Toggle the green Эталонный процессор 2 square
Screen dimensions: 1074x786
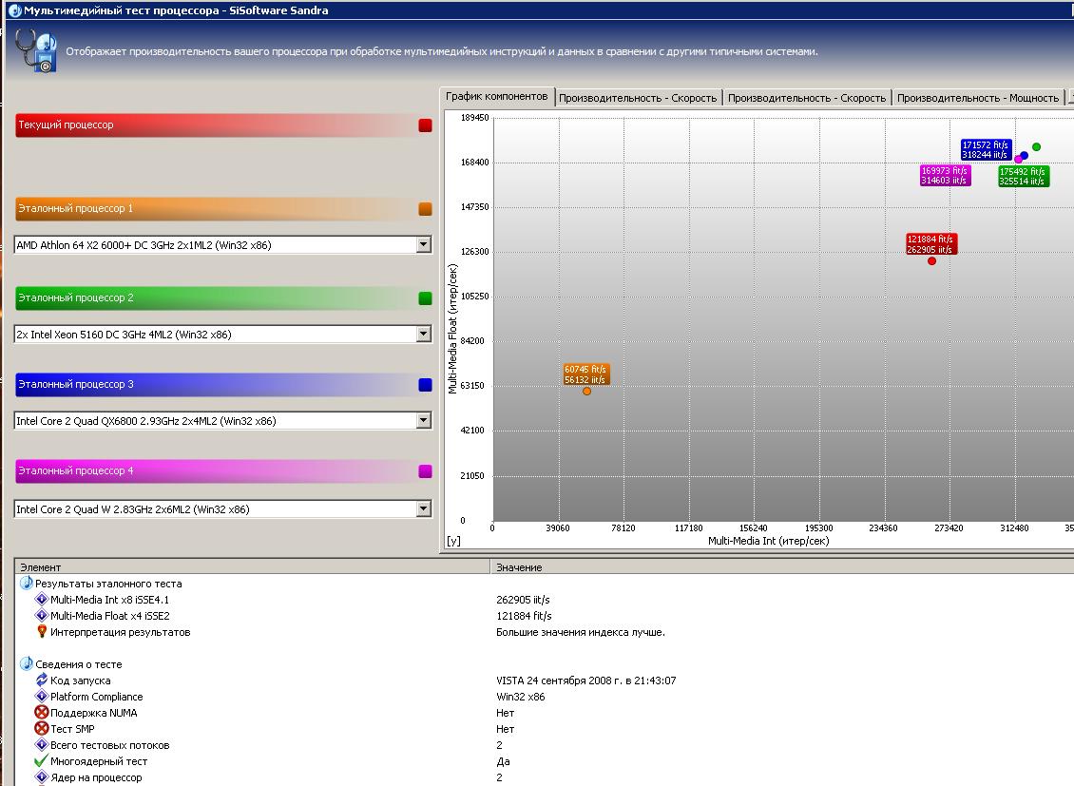[426, 297]
